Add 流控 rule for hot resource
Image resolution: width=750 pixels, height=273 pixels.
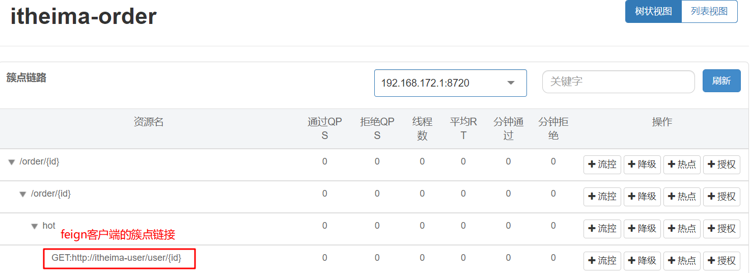pyautogui.click(x=602, y=229)
